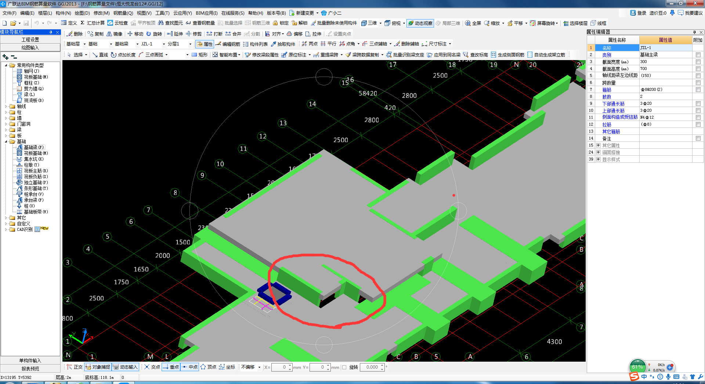Viewport: 705px width, 384px height.
Task: Click the 复制 copy tool
Action: 95,34
